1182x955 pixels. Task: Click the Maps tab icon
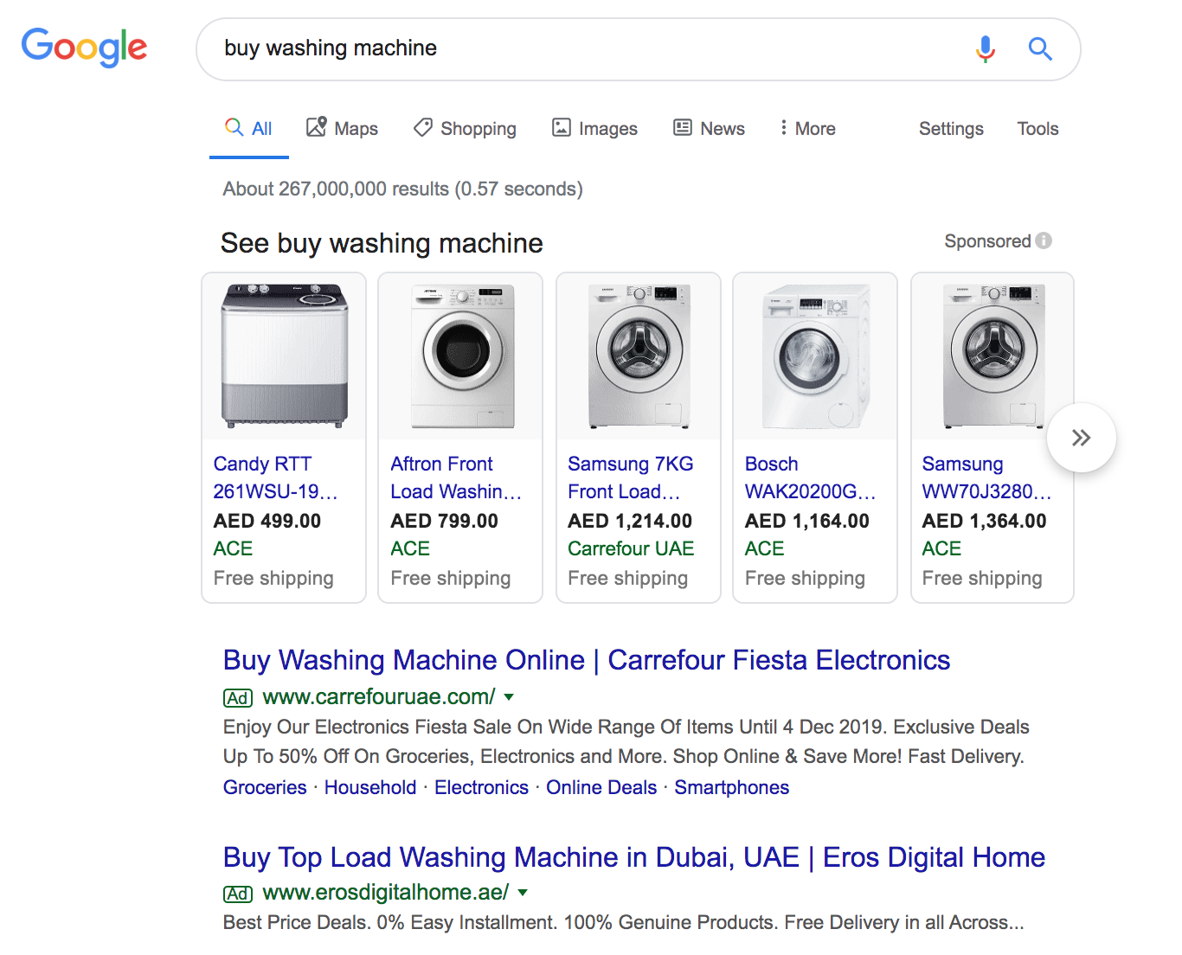(x=317, y=127)
